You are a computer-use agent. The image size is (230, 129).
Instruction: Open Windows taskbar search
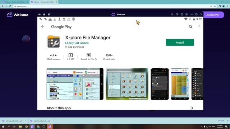click(9, 126)
